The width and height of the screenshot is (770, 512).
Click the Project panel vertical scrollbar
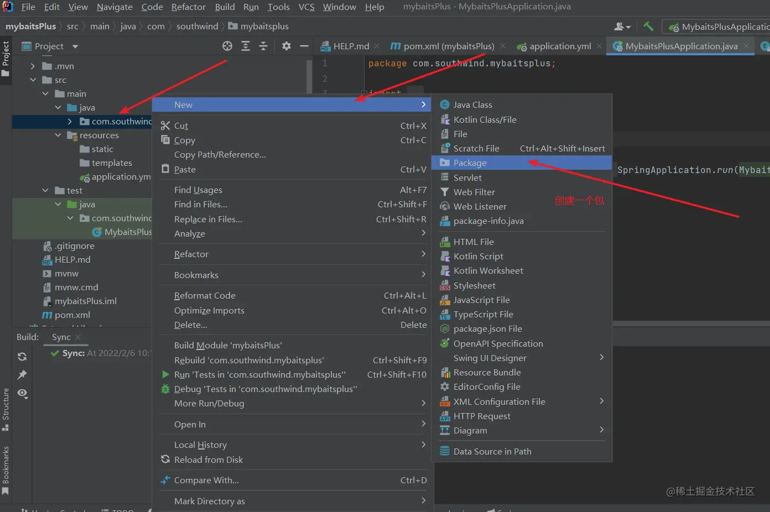(x=309, y=76)
